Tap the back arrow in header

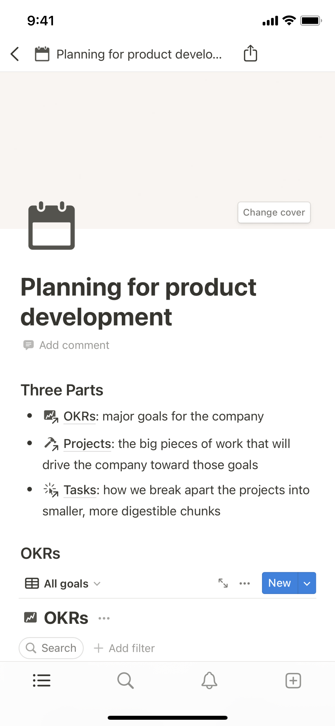15,54
